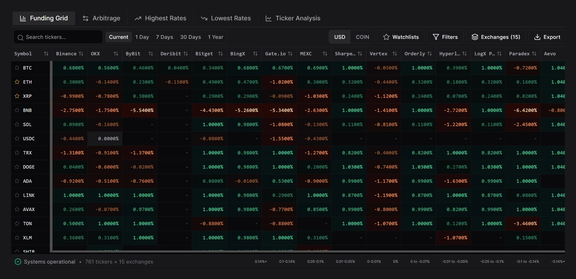Switch to Funding Grid tab
The height and width of the screenshot is (279, 576).
(44, 18)
